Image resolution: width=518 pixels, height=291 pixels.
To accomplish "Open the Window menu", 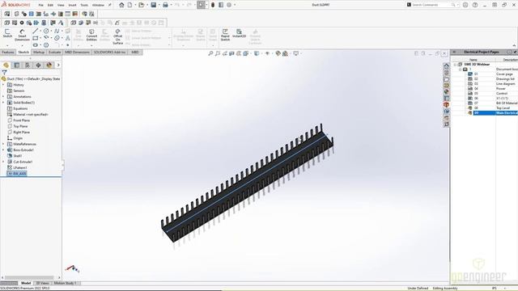I will 98,5.
